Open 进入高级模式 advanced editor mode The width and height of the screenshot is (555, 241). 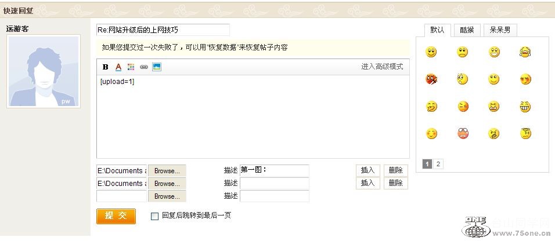[381, 67]
